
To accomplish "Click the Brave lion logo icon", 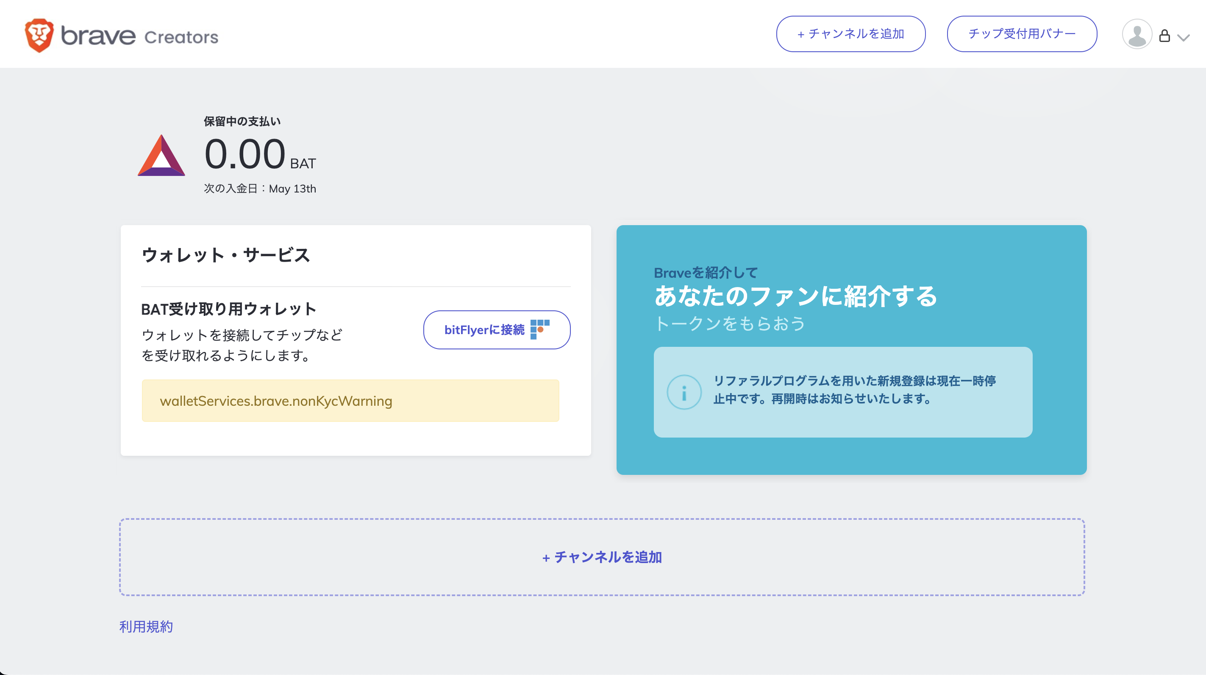I will [x=39, y=36].
